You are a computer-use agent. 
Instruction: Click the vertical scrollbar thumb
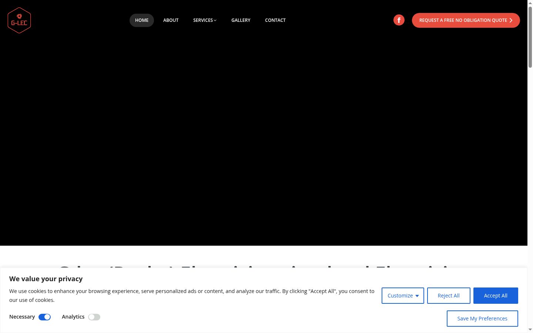[530, 37]
